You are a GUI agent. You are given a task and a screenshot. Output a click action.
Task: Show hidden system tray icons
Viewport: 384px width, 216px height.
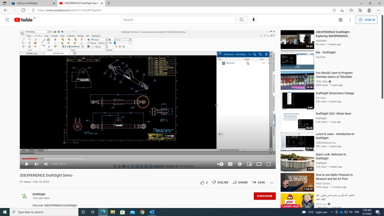(332, 212)
